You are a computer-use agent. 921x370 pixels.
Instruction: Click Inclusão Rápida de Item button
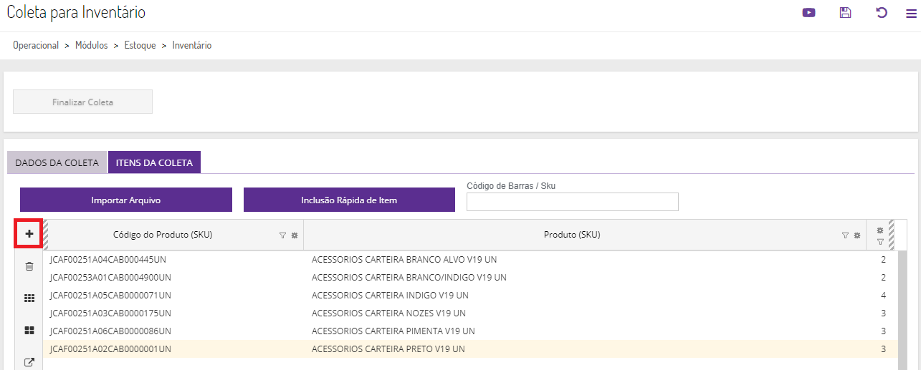coord(349,200)
